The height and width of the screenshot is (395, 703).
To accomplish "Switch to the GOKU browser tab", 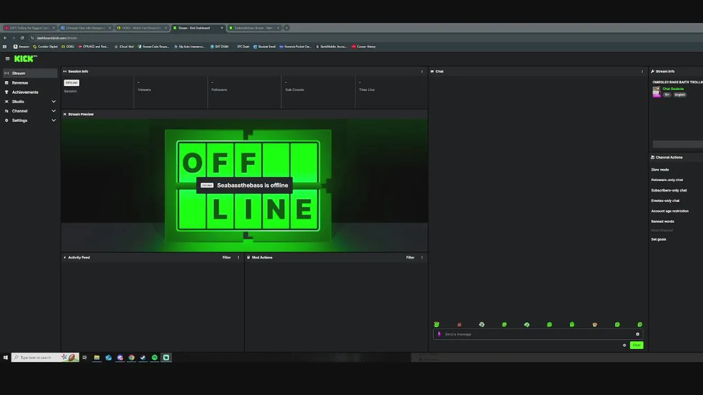I will 142,28.
